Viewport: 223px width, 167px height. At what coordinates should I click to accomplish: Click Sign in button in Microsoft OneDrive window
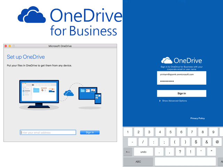(90, 132)
